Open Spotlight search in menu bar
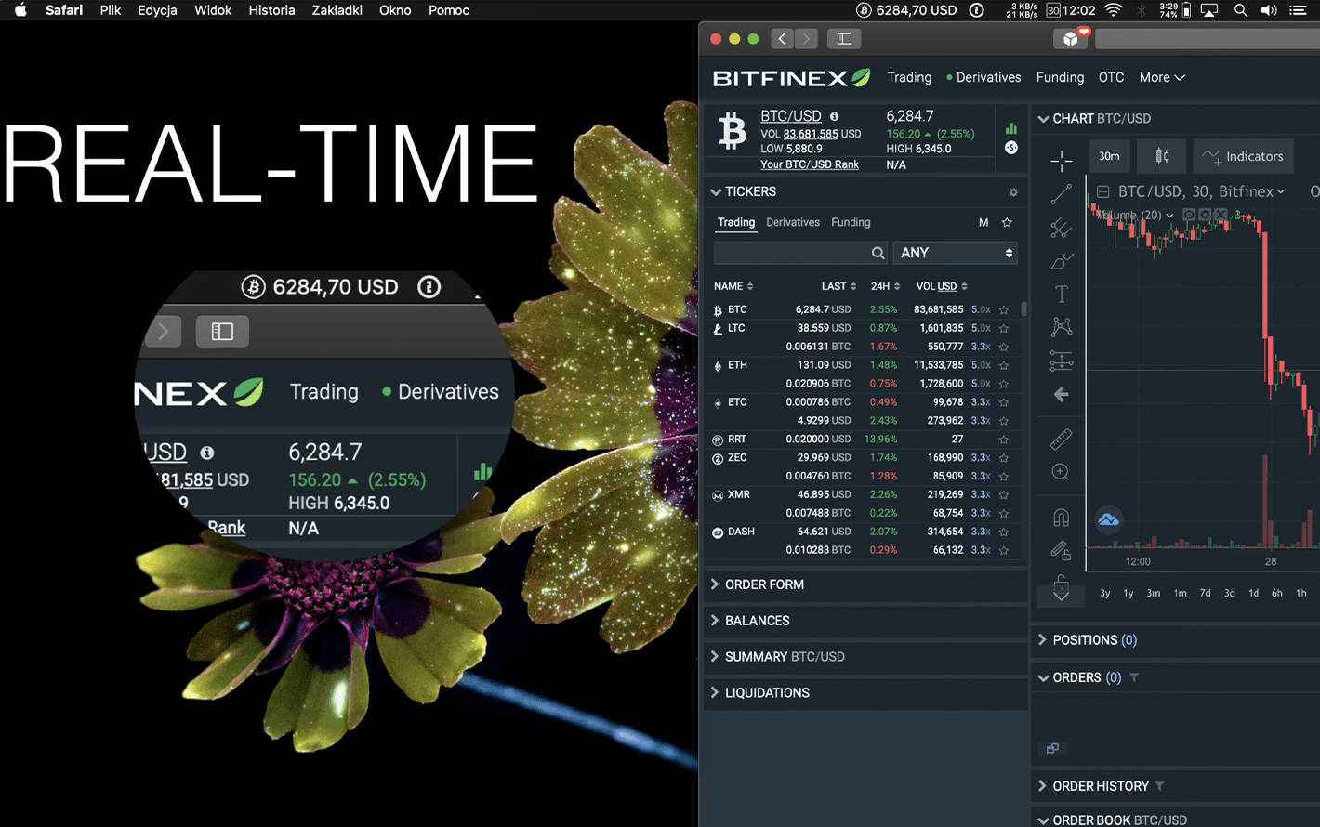The image size is (1320, 827). (x=1240, y=10)
